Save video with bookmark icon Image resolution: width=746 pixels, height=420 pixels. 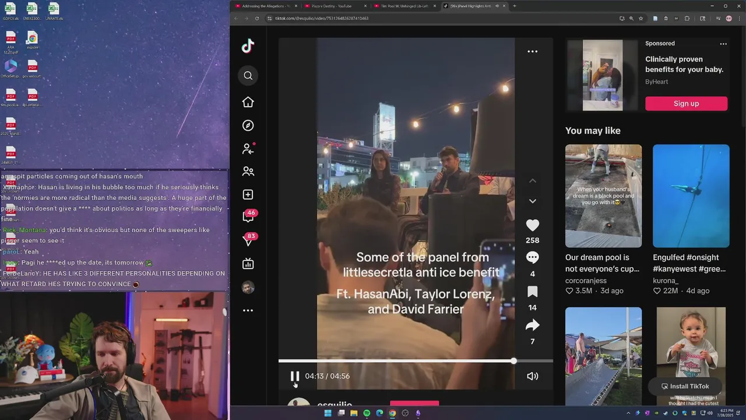pos(533,292)
